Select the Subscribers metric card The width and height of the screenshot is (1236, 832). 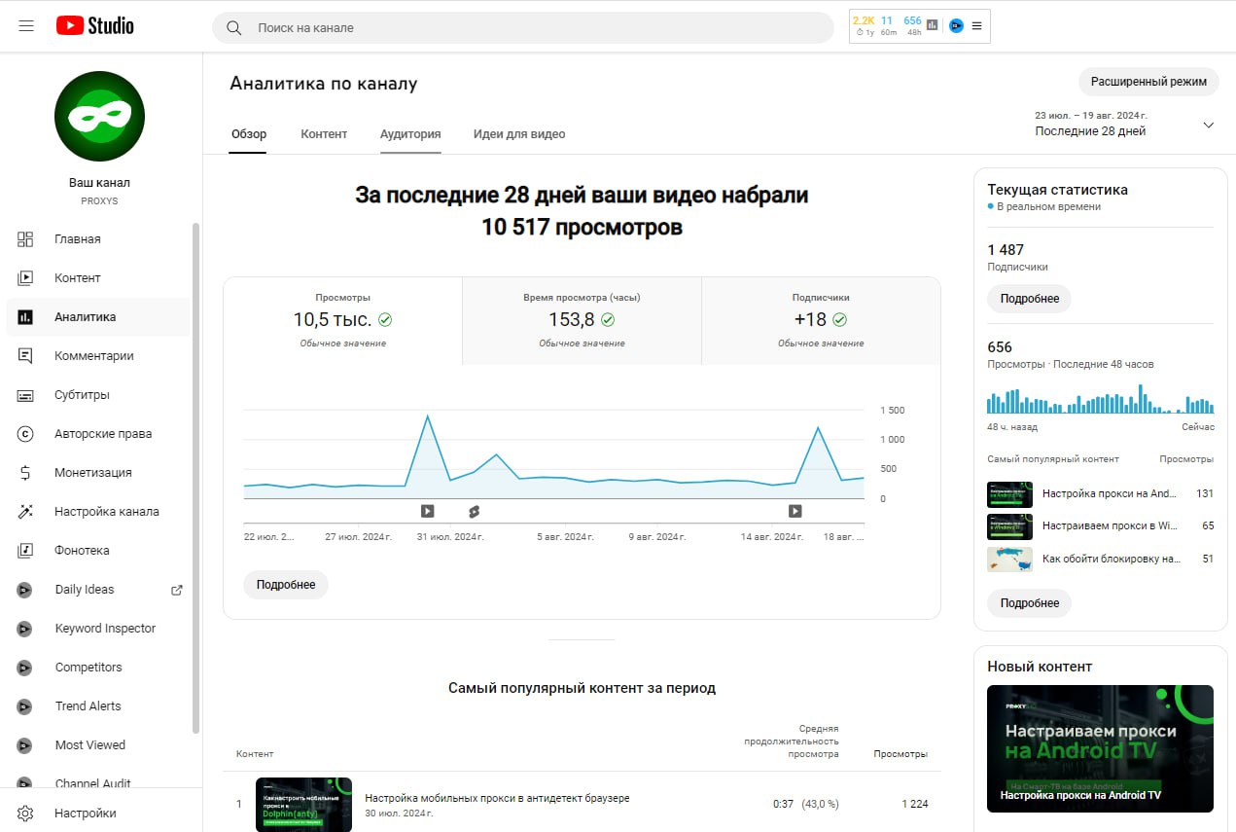821,321
